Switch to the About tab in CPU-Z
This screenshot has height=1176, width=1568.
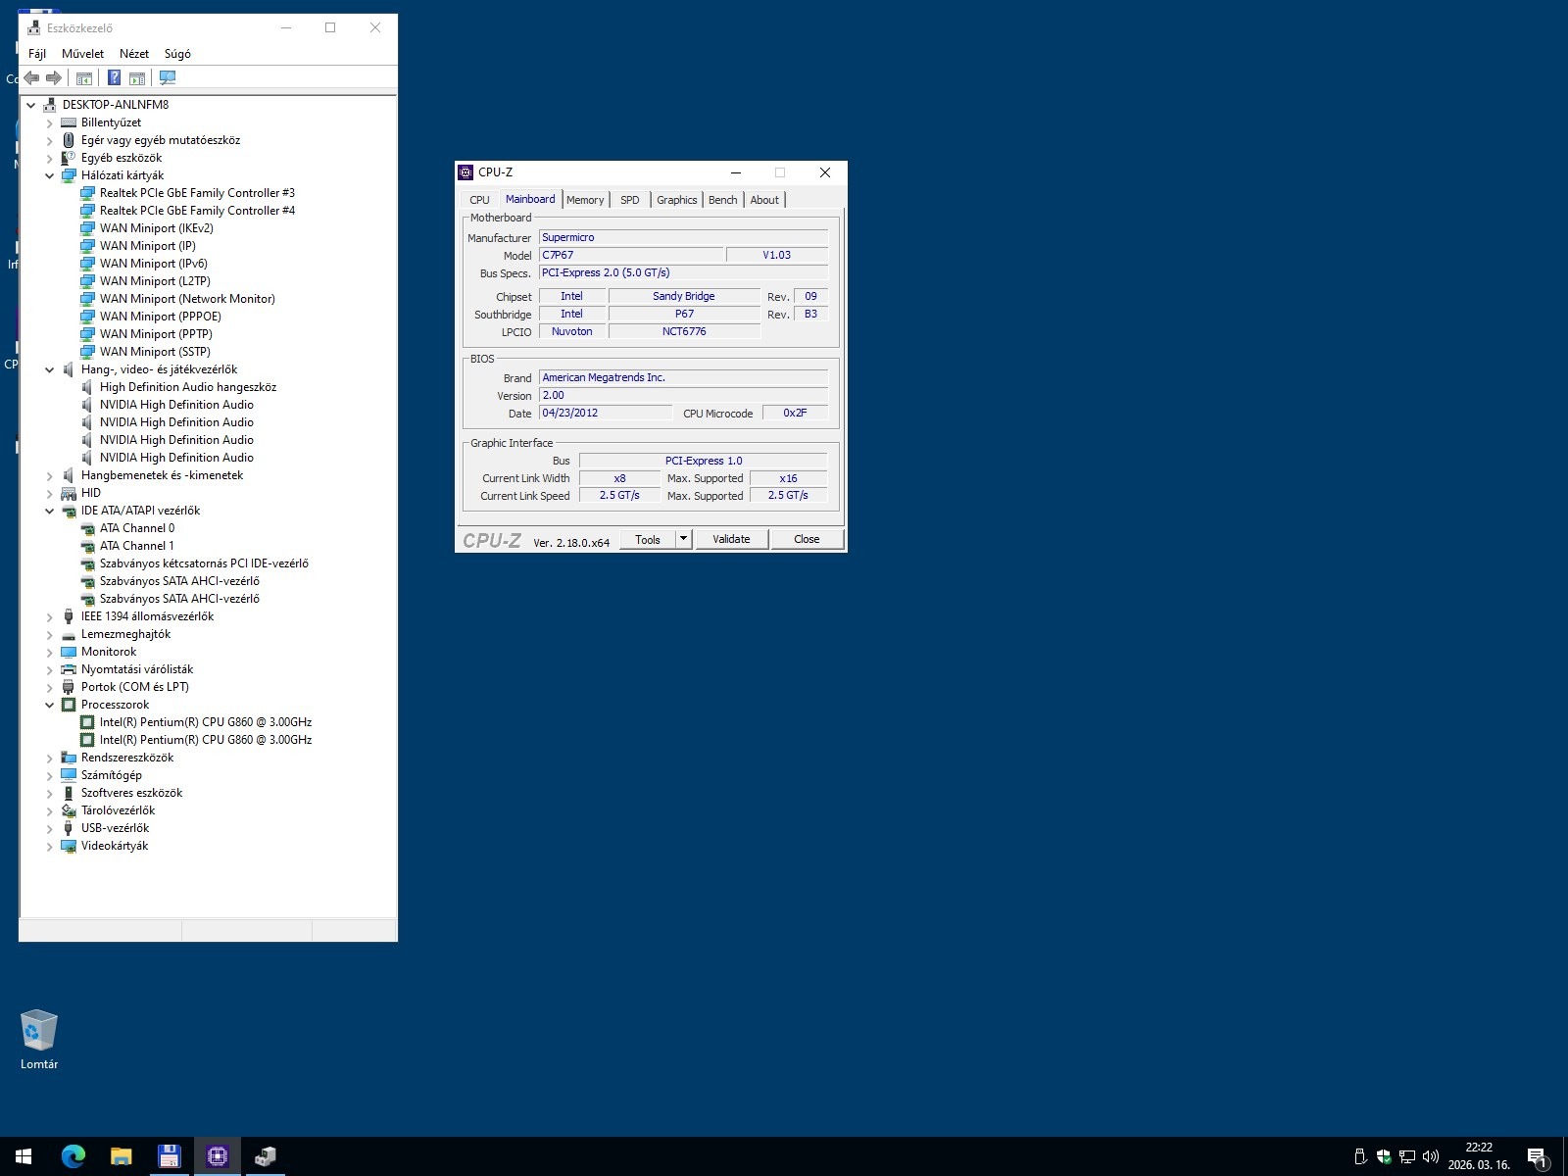[x=764, y=200]
